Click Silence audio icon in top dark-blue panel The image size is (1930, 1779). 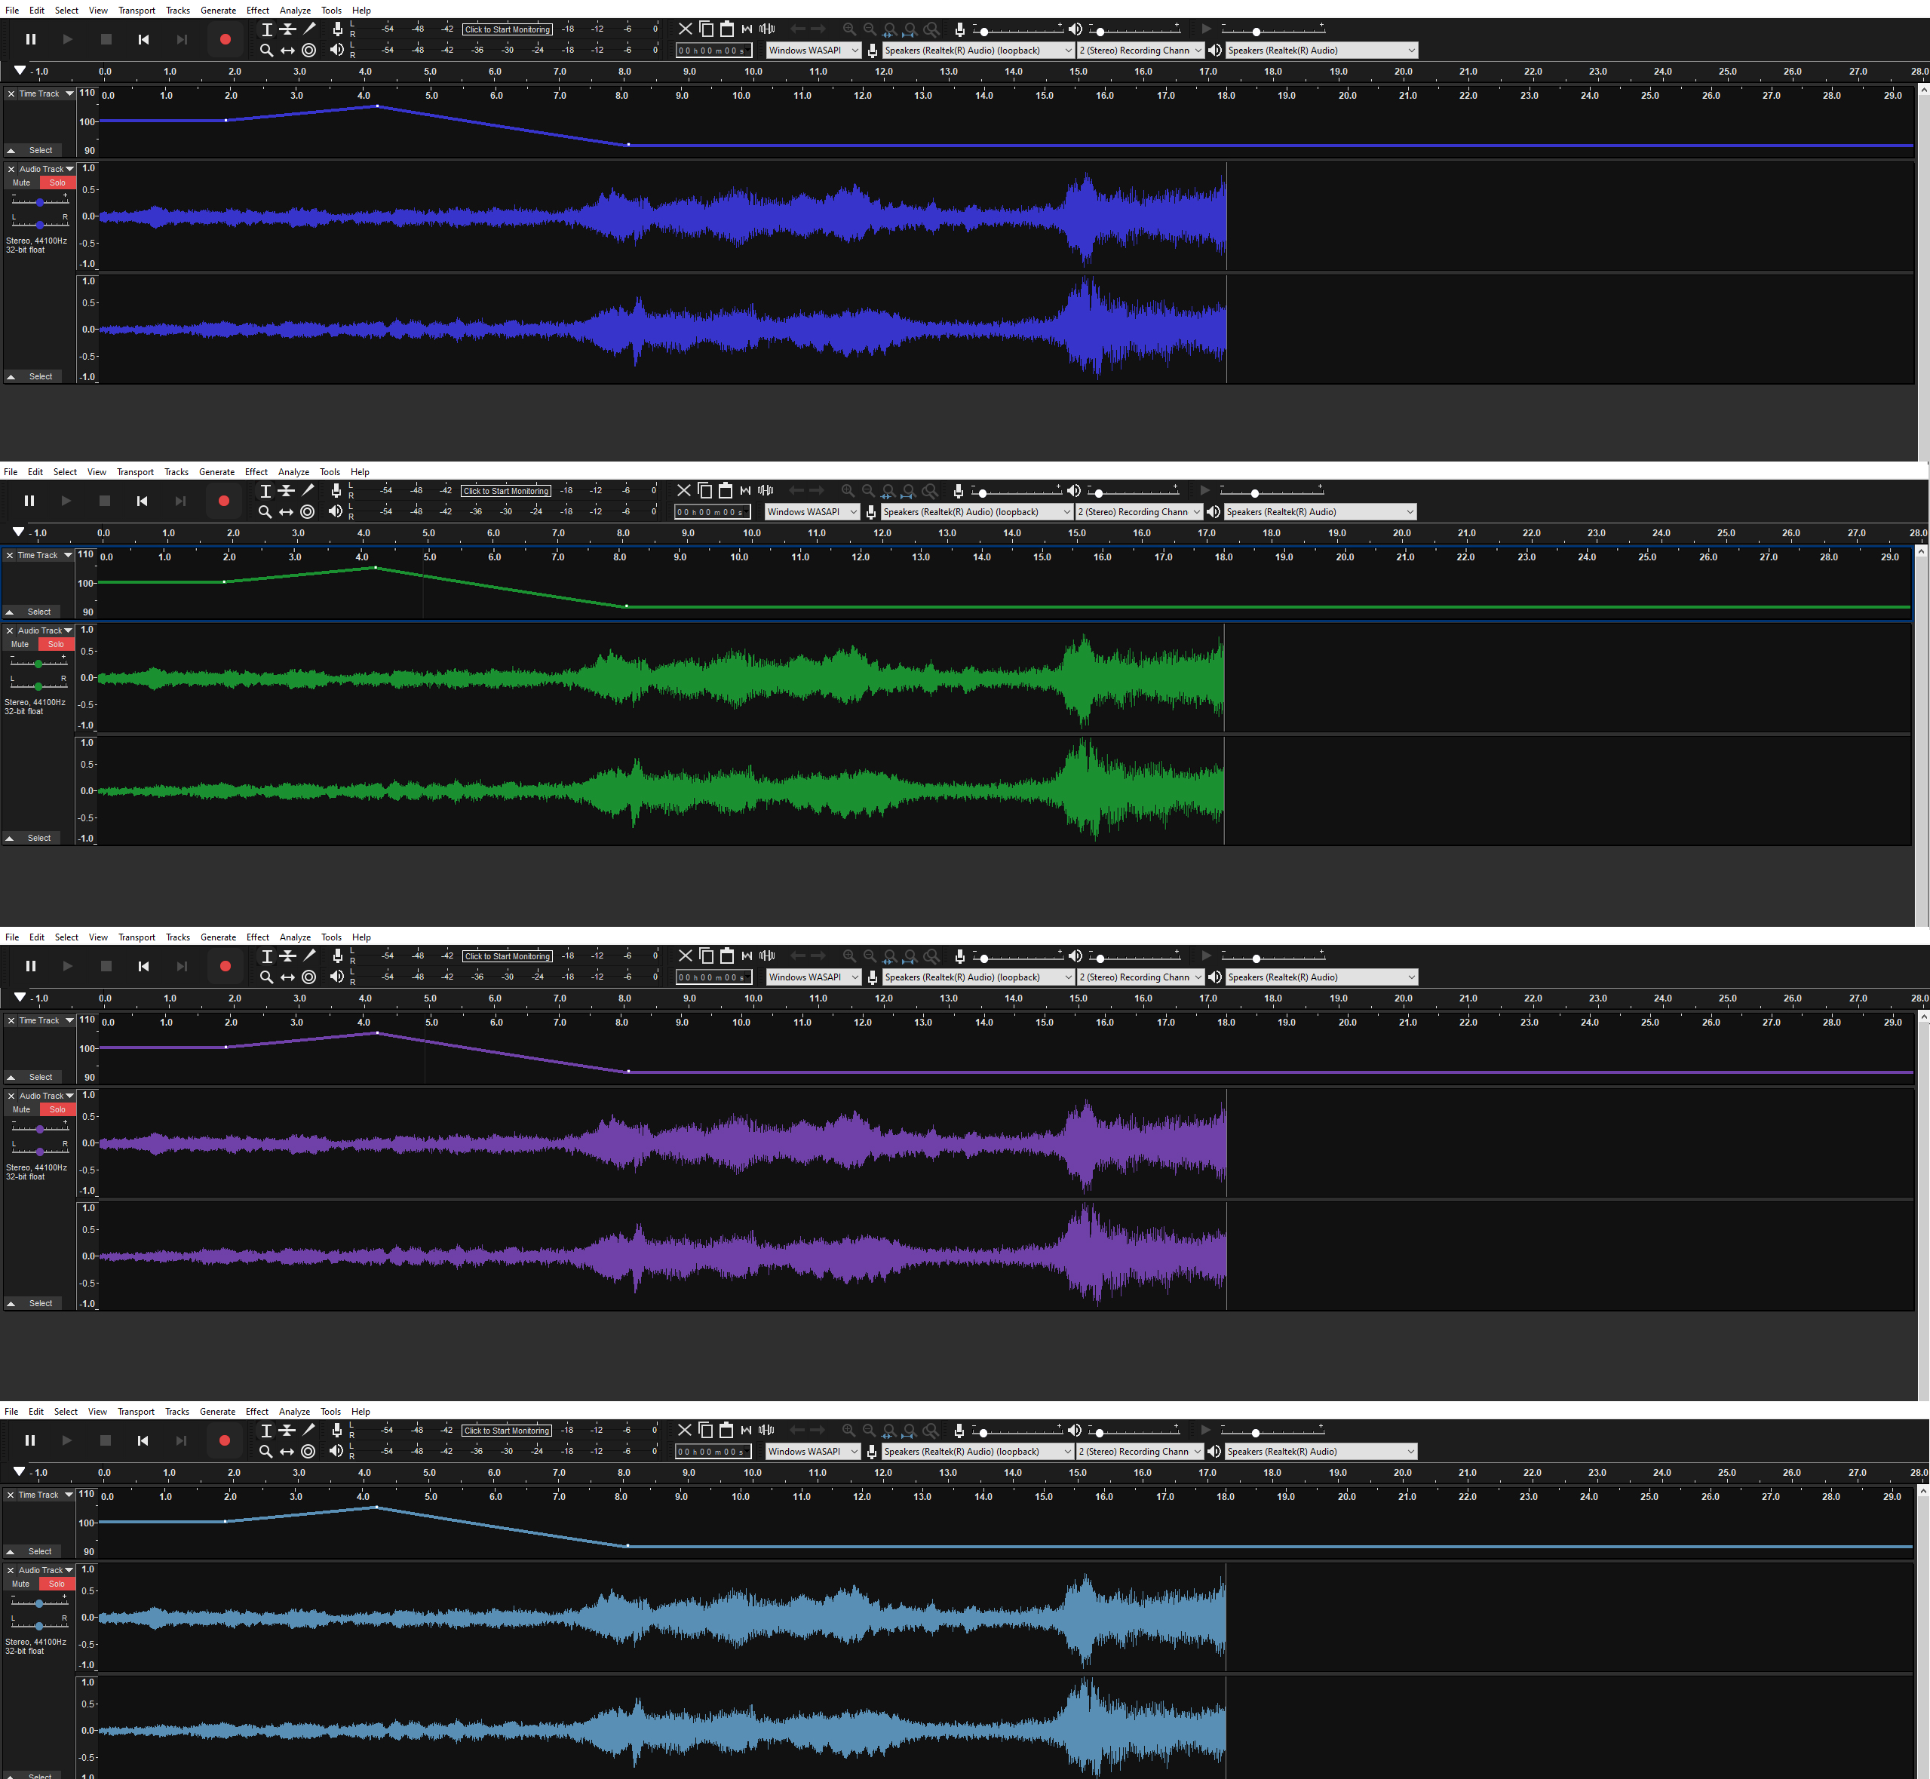click(767, 29)
